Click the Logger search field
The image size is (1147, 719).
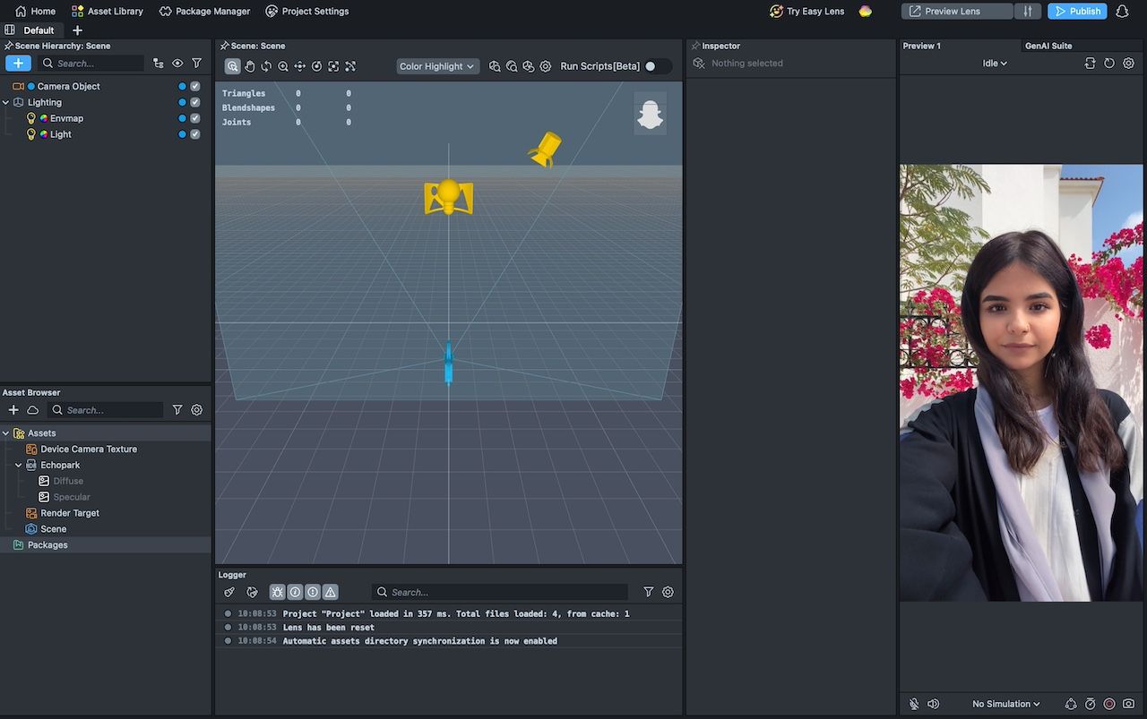500,592
